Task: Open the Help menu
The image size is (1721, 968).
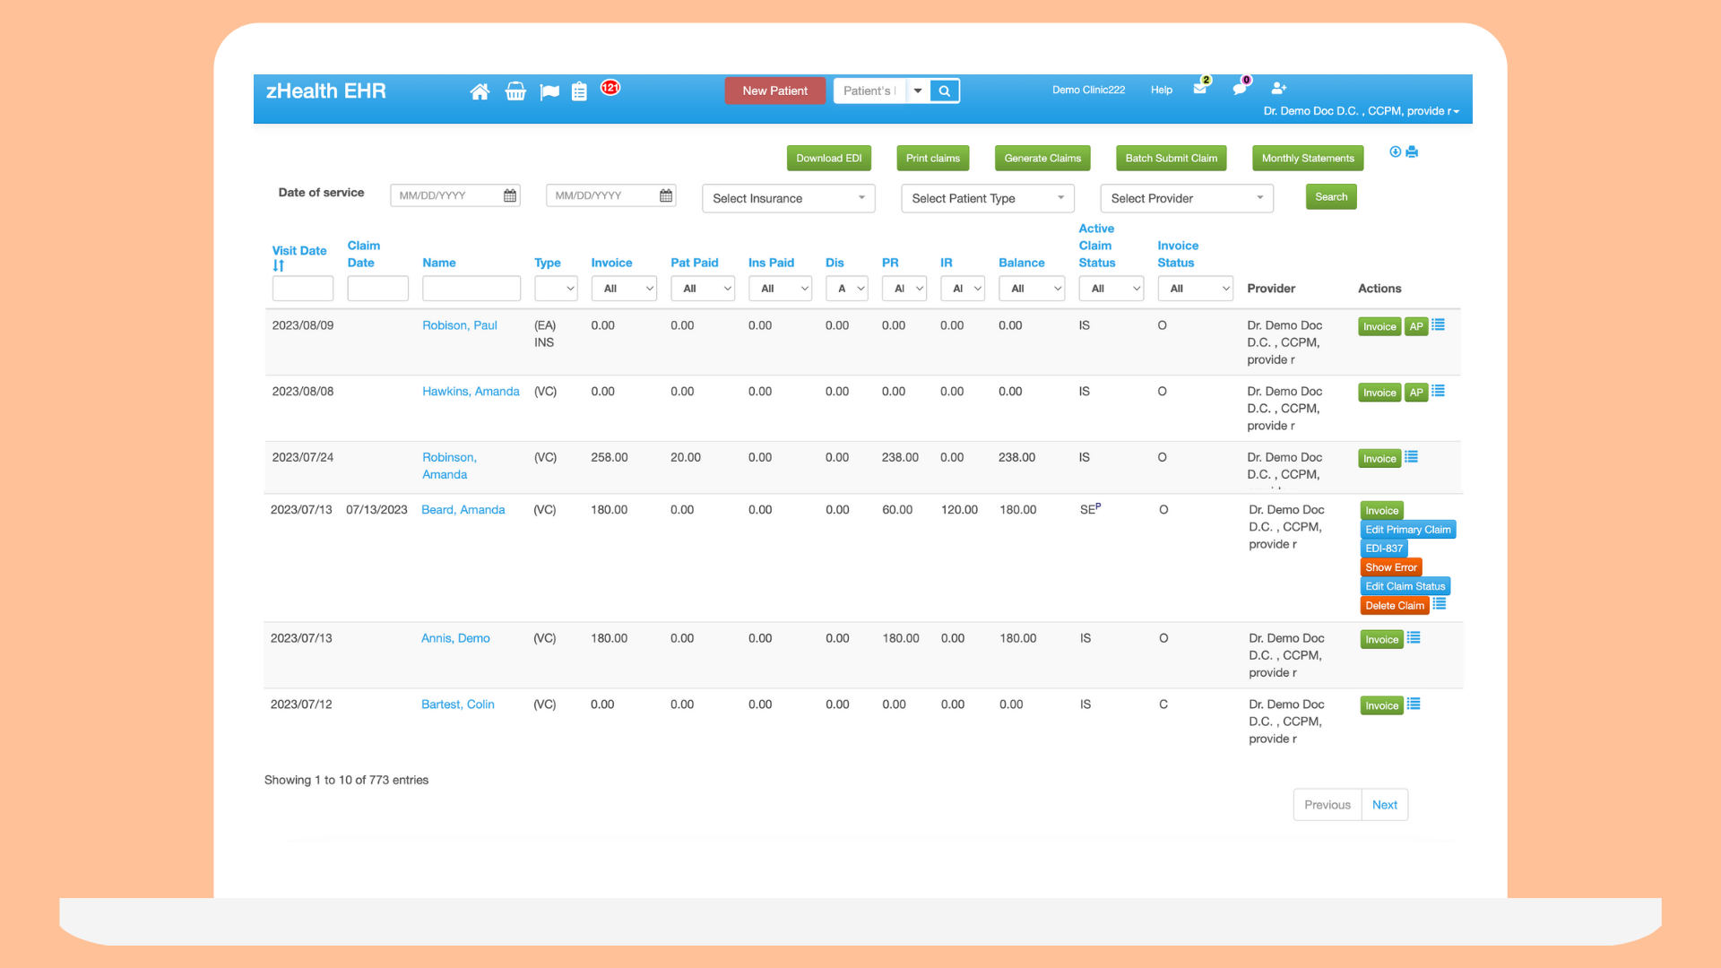Action: tap(1161, 90)
